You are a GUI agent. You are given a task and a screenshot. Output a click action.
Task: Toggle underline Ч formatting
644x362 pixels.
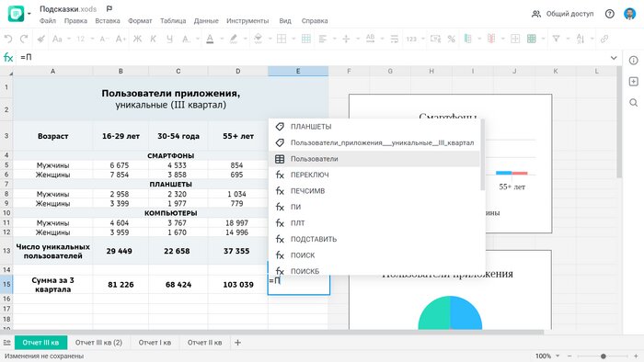[x=169, y=39]
